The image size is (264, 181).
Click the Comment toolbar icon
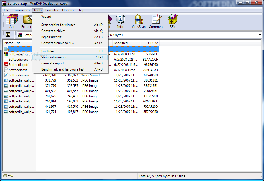click(156, 21)
